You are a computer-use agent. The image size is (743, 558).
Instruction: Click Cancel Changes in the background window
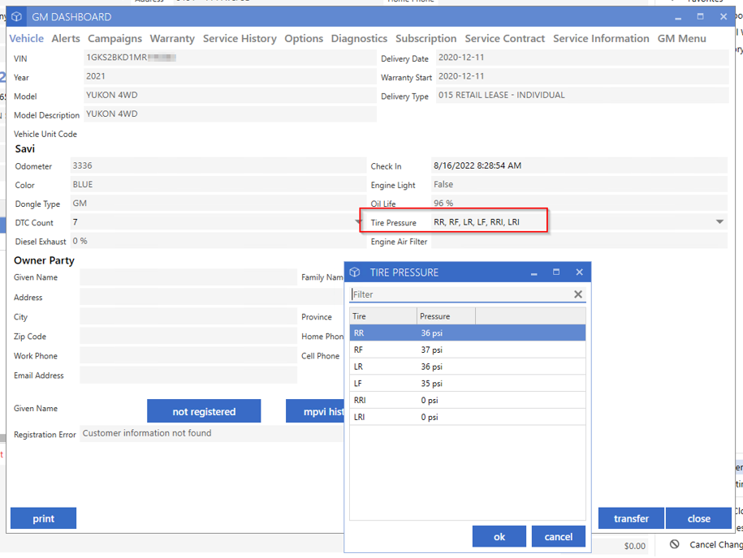coord(716,545)
